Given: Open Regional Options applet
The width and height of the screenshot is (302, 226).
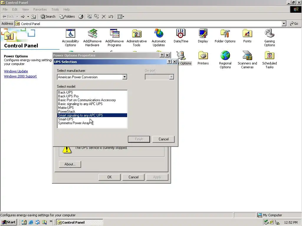Looking at the screenshot, I should coord(225,60).
